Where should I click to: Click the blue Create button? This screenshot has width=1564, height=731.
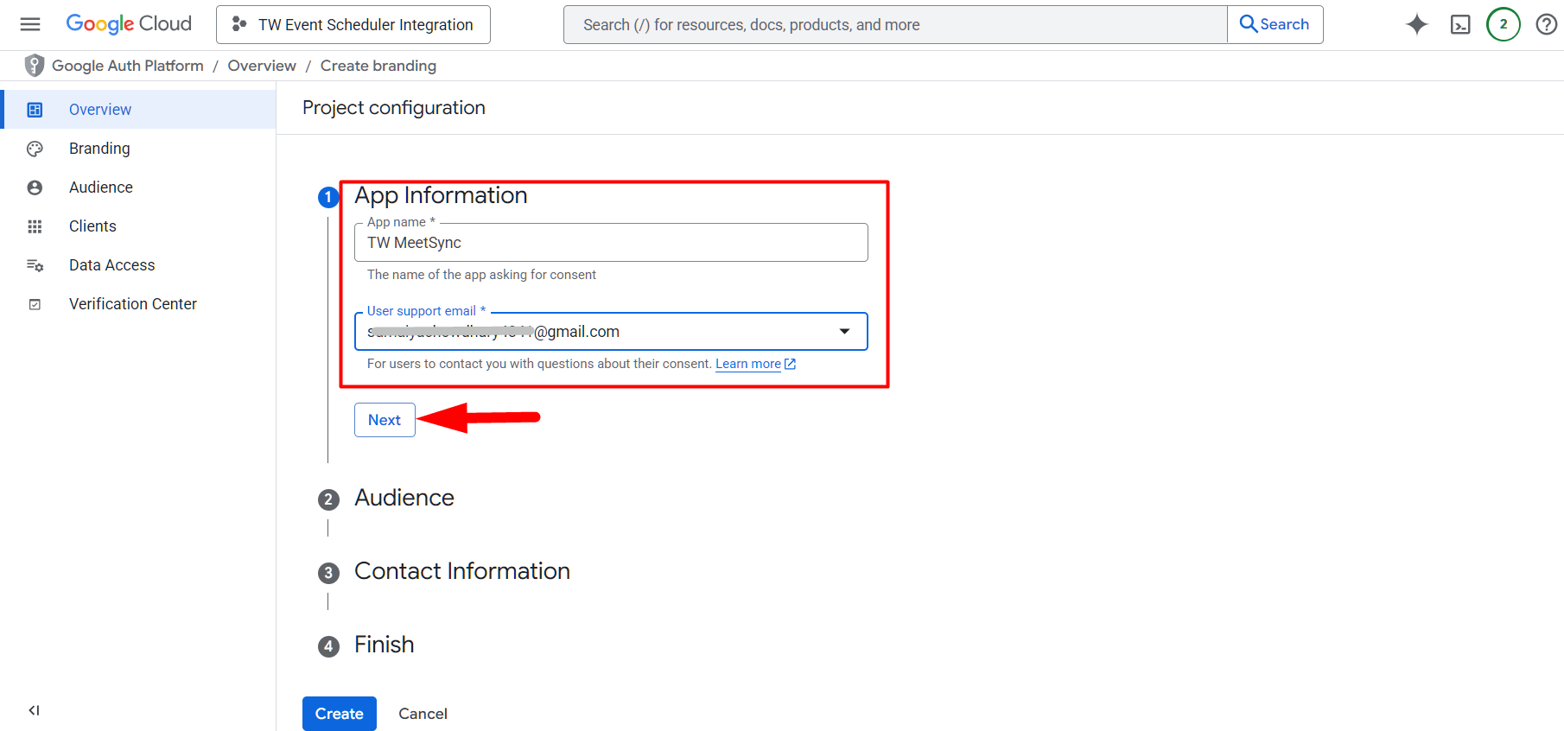click(x=340, y=714)
